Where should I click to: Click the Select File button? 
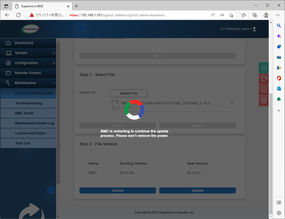click(x=129, y=93)
